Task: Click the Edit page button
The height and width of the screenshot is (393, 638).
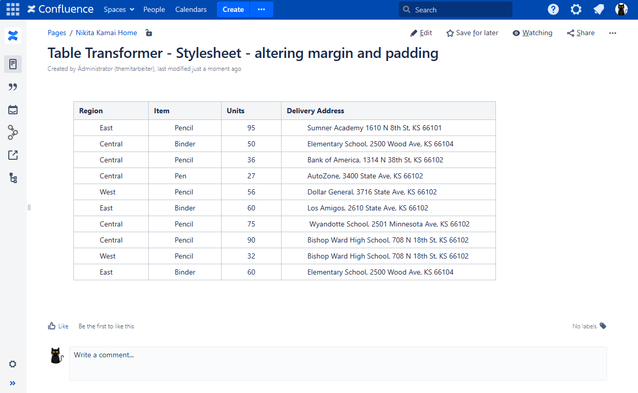Action: point(421,33)
